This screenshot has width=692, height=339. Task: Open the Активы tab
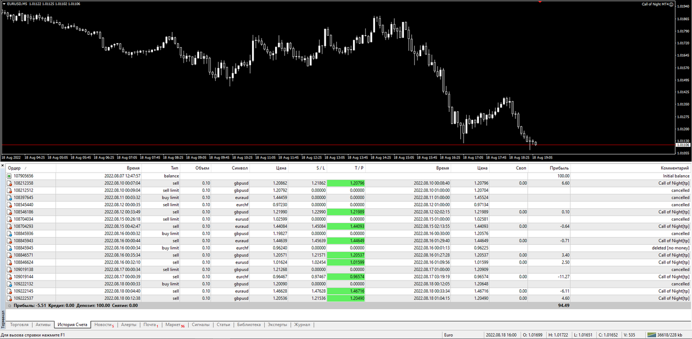(43, 325)
